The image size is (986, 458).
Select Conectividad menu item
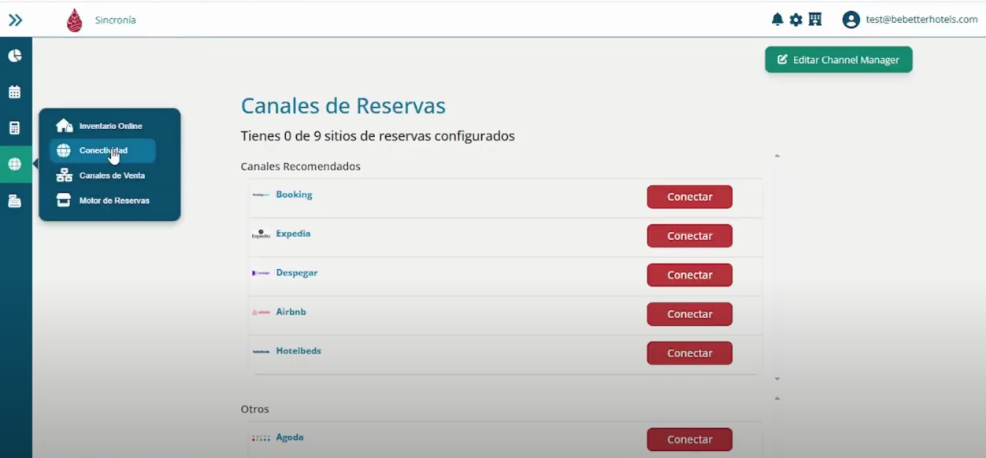[102, 150]
